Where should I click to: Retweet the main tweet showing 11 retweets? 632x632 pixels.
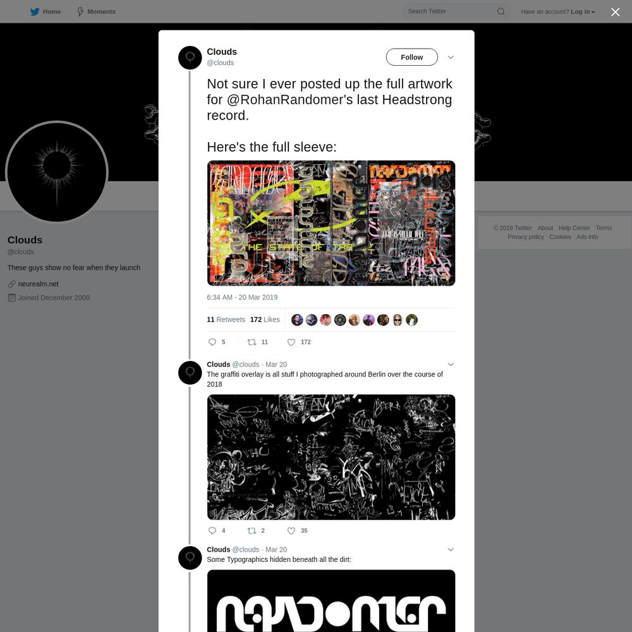coord(252,342)
